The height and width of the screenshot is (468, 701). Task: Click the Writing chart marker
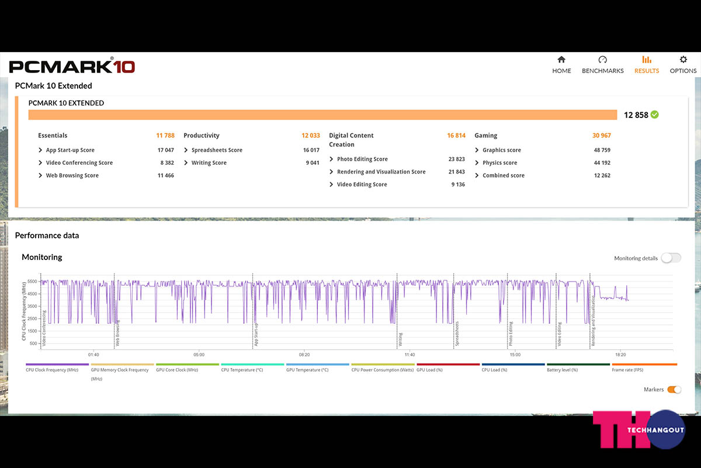(400, 340)
